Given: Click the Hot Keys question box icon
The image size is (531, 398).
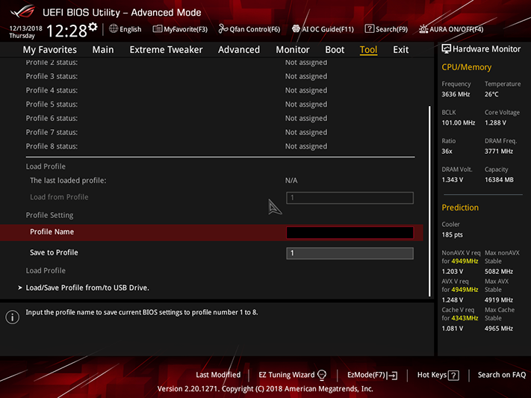Looking at the screenshot, I should pyautogui.click(x=453, y=376).
